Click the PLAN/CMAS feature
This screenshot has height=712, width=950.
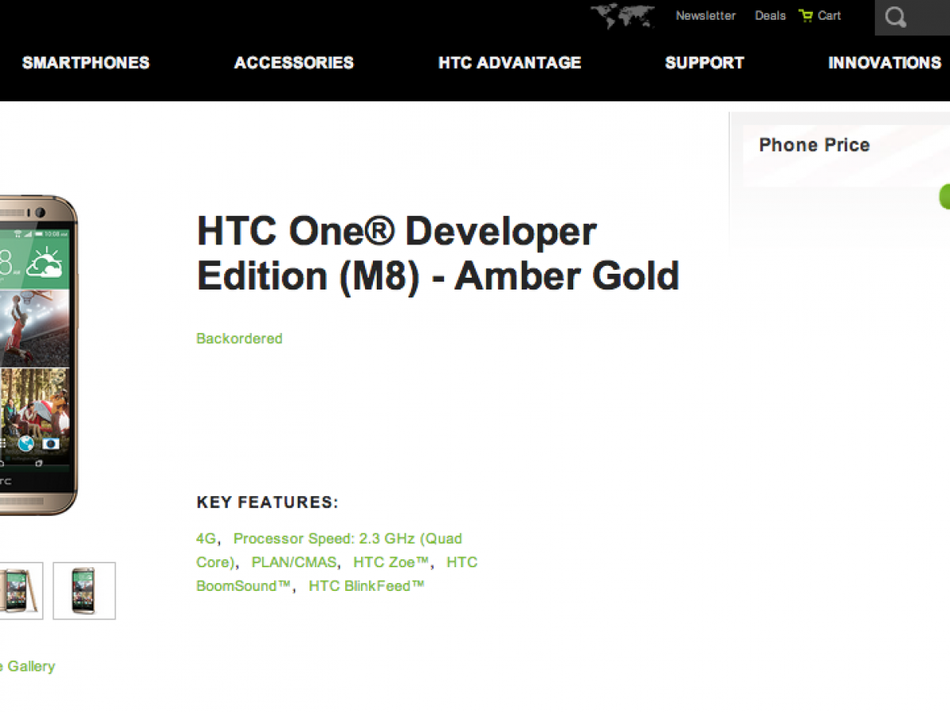294,562
